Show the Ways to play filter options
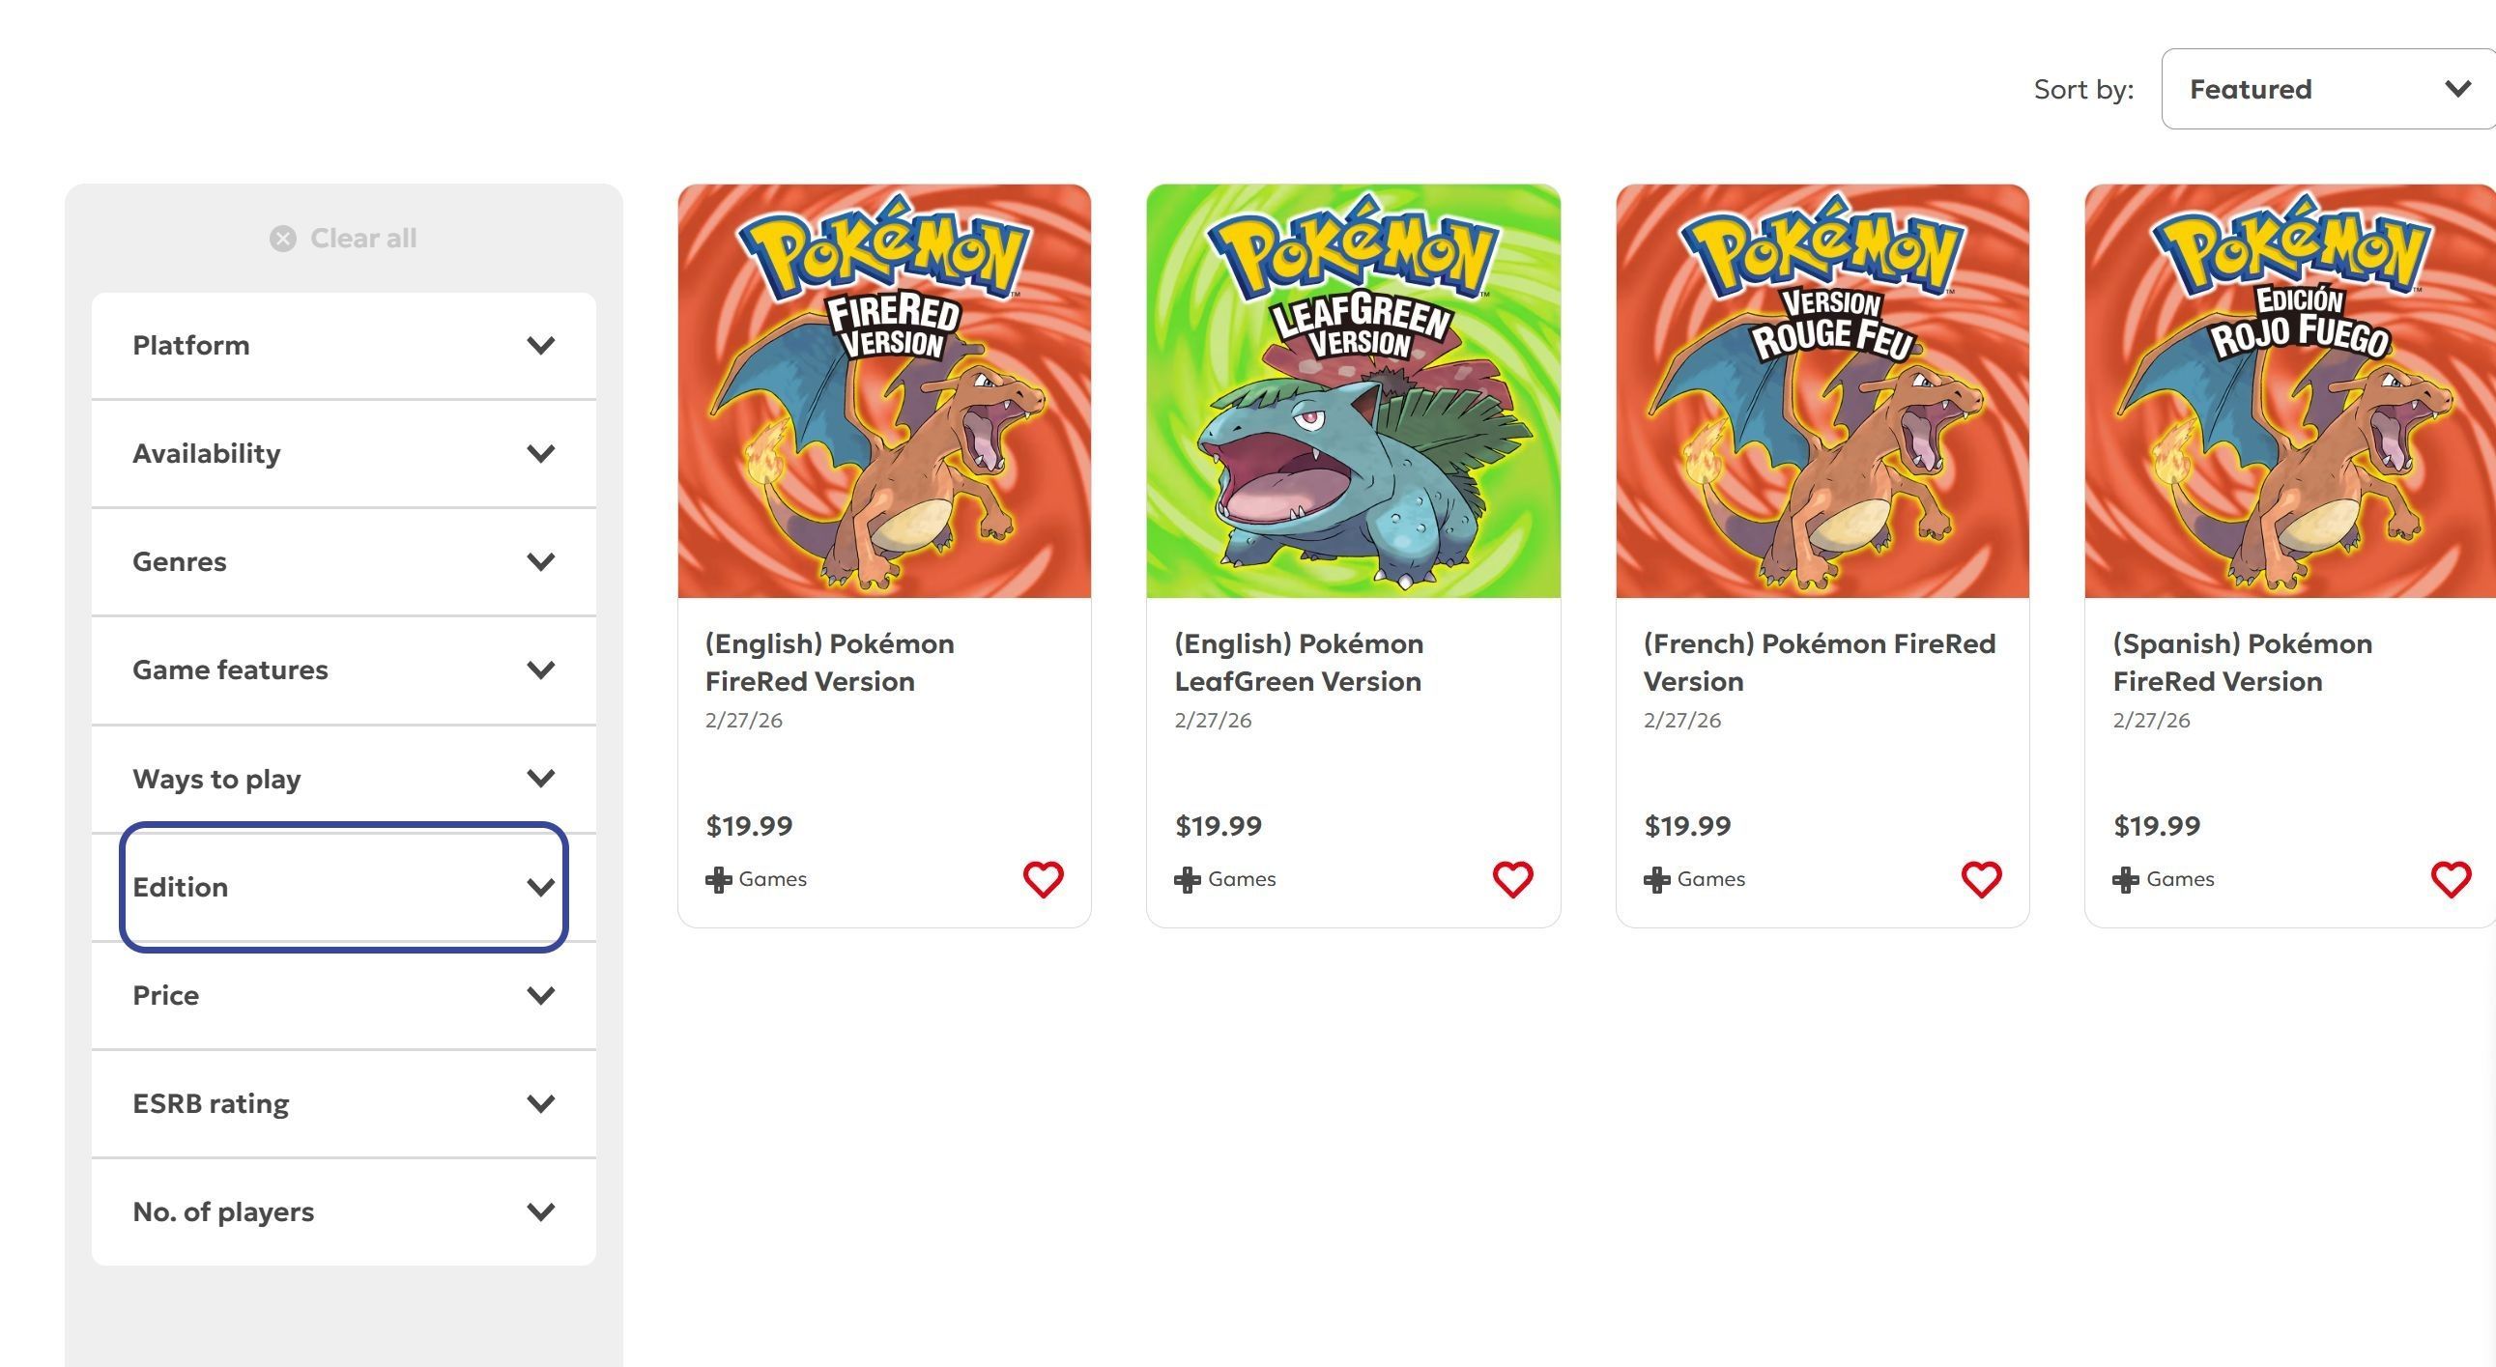This screenshot has width=2496, height=1367. [344, 779]
